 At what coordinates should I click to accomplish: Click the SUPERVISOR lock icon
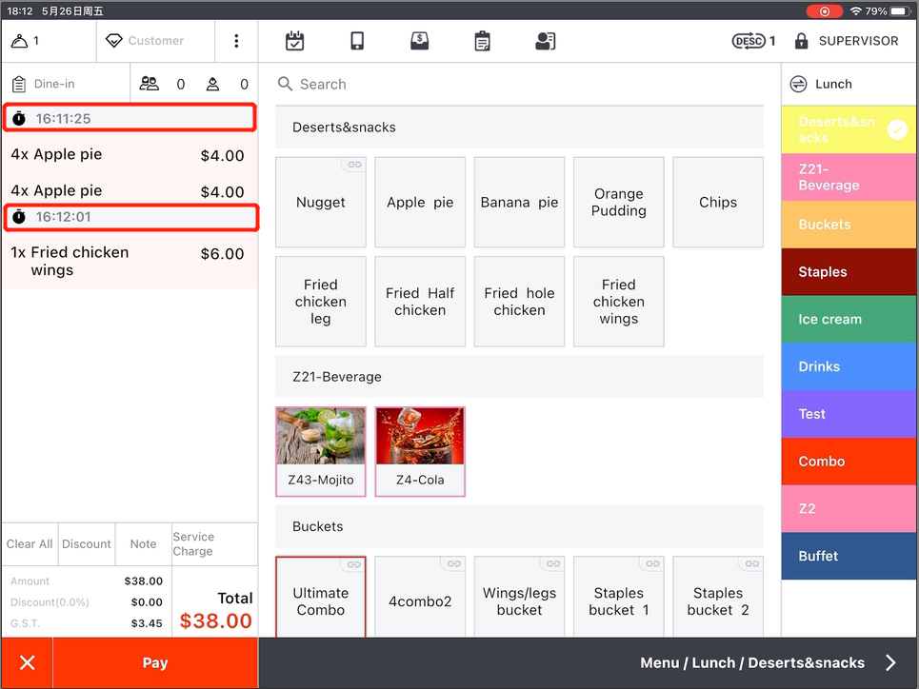801,41
